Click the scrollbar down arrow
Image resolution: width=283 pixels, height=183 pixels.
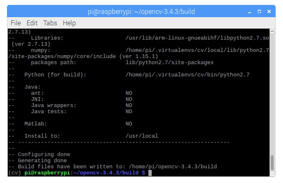(x=272, y=174)
